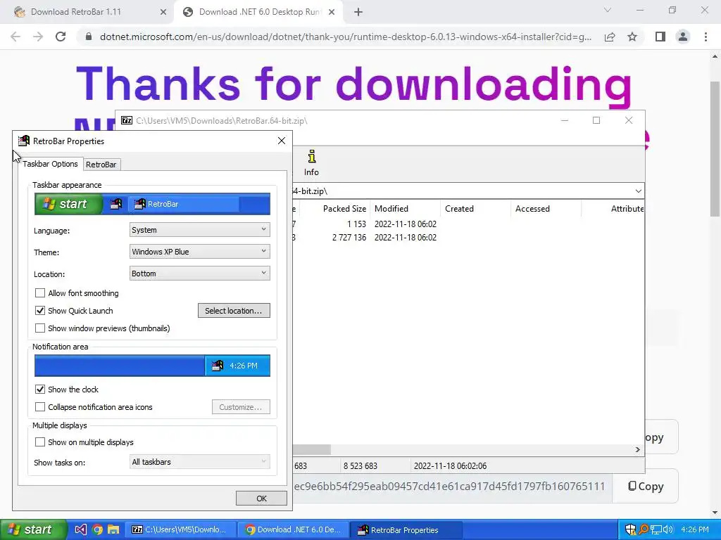721x540 pixels.
Task: Open the Windows Security tray icon
Action: 630,529
